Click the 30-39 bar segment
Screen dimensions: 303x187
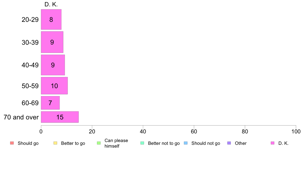click(x=52, y=42)
